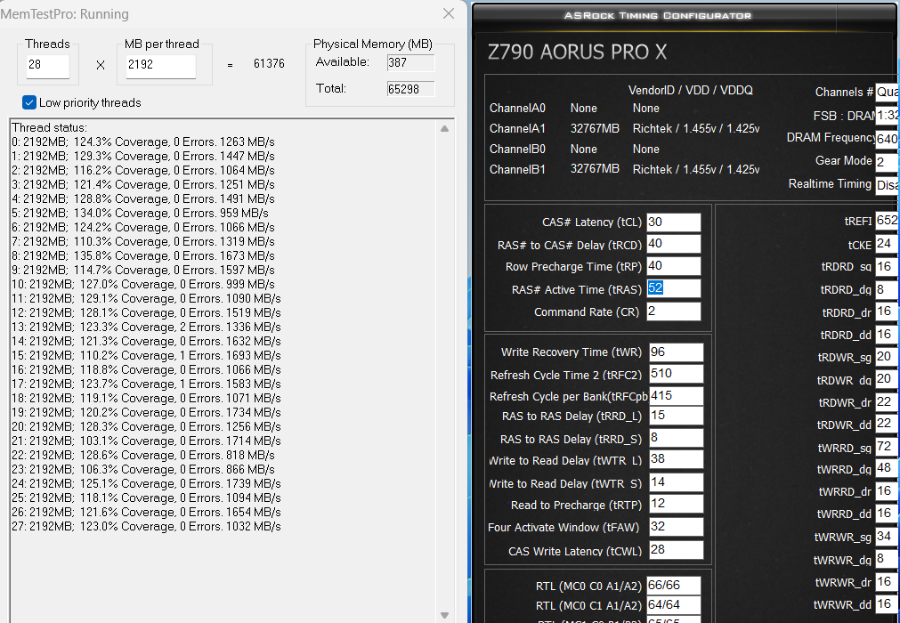Select thread 17 row with 1583 MB/s

click(x=146, y=384)
